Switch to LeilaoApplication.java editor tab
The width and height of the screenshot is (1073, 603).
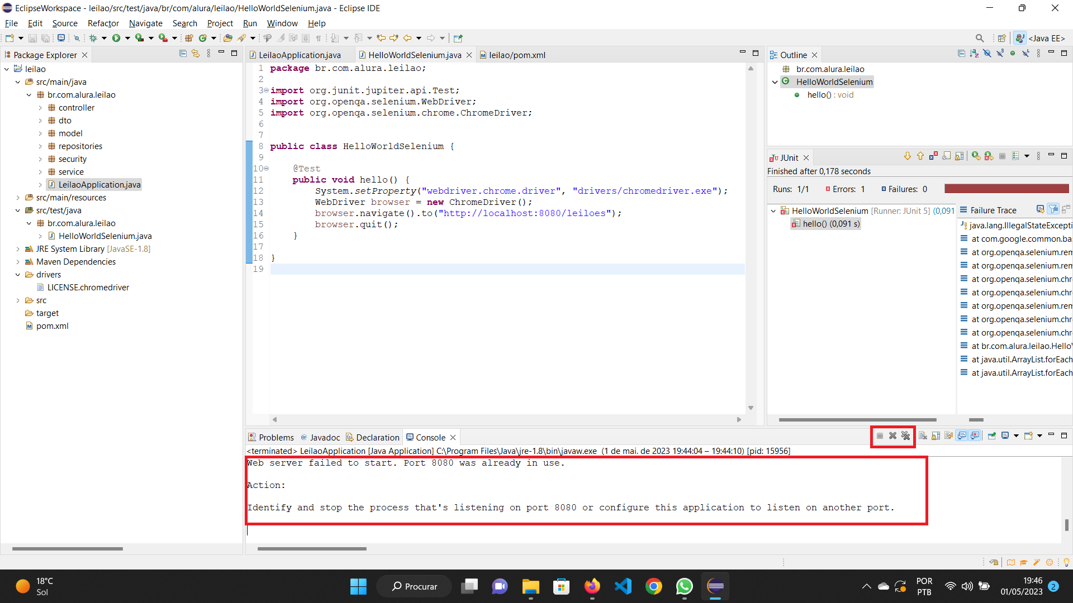pos(300,55)
